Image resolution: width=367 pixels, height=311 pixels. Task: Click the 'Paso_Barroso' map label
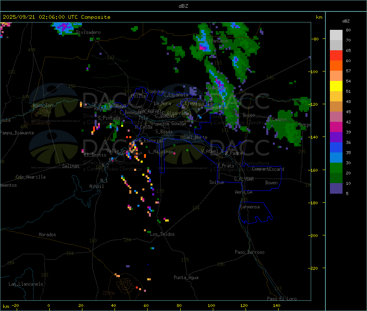(x=250, y=252)
